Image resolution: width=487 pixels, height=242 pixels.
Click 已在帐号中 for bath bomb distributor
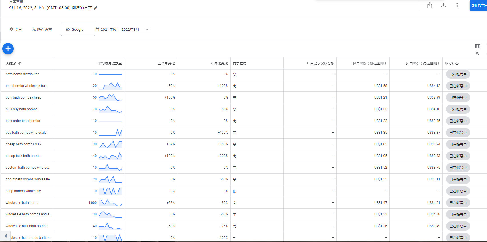click(458, 74)
